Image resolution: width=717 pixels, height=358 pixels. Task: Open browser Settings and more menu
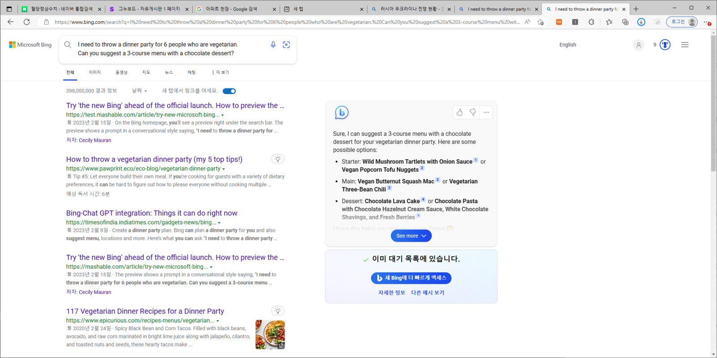(707, 22)
